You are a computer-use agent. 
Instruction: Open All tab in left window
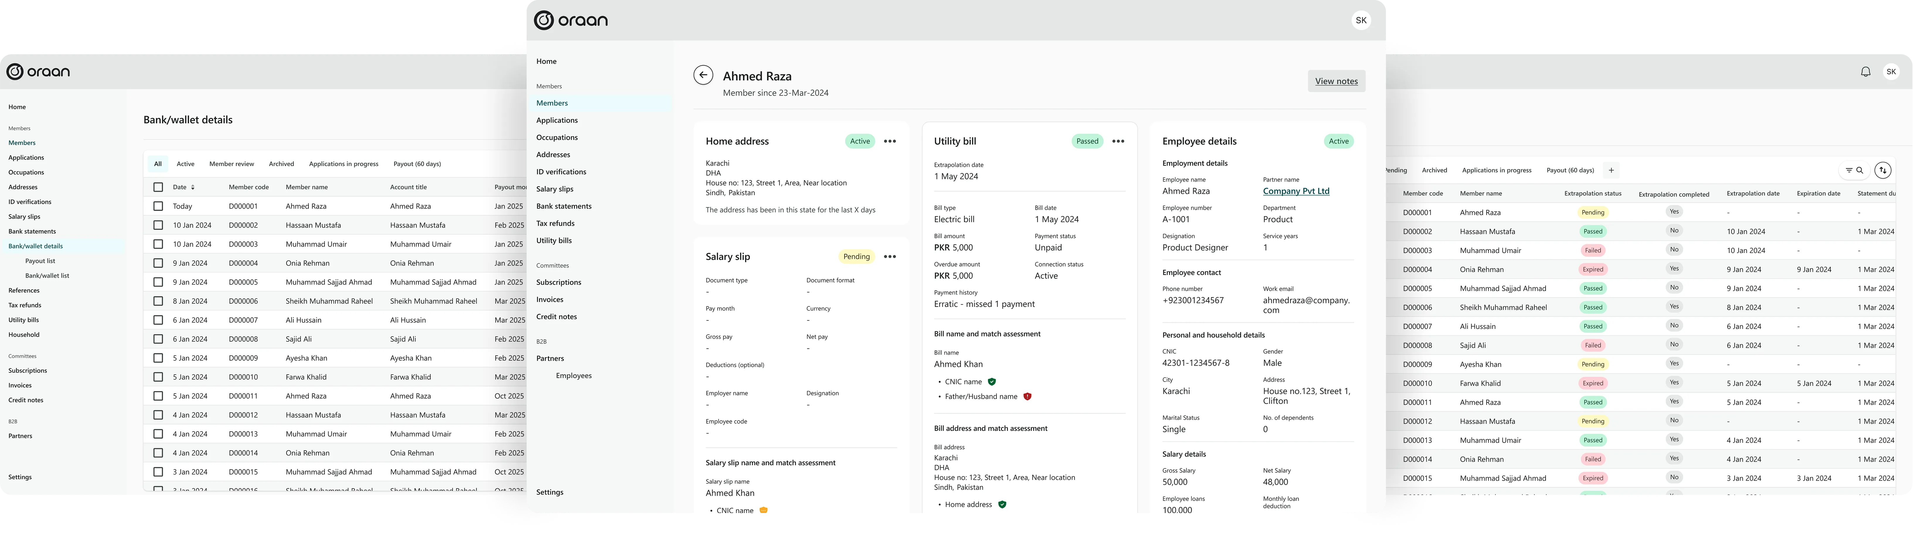pos(157,164)
